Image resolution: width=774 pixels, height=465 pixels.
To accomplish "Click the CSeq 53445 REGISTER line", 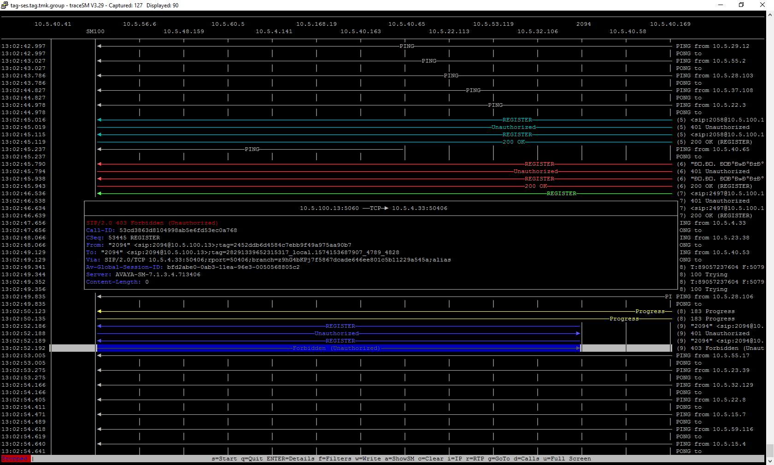I will [123, 238].
